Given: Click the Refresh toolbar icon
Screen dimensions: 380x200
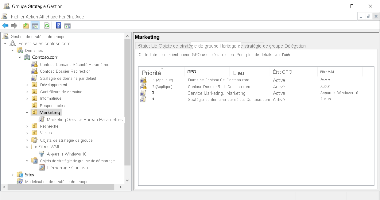Looking at the screenshot, I should (47, 25).
